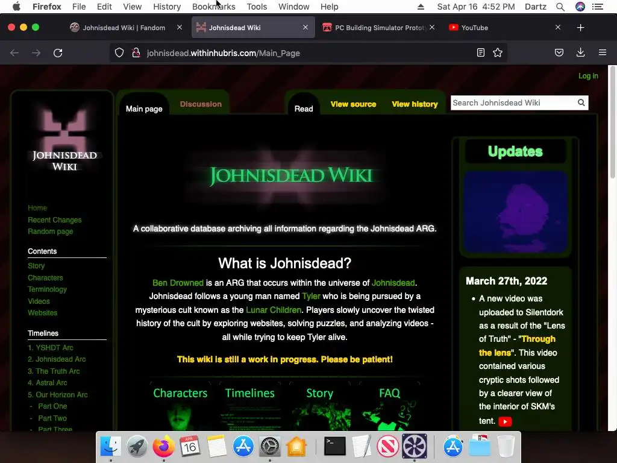Open the Tools menu
The width and height of the screenshot is (617, 463).
pos(257,7)
